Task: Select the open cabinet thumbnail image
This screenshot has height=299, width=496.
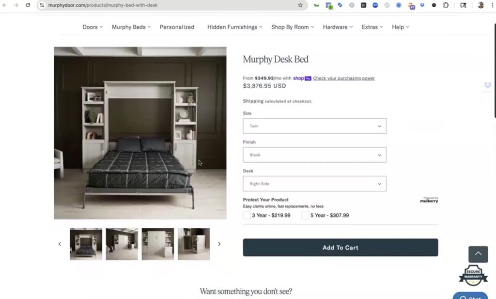Action: click(x=194, y=244)
